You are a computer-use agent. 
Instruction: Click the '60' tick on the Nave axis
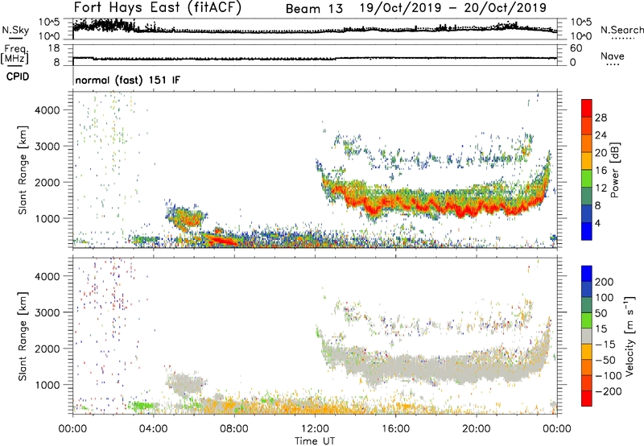pyautogui.click(x=576, y=48)
